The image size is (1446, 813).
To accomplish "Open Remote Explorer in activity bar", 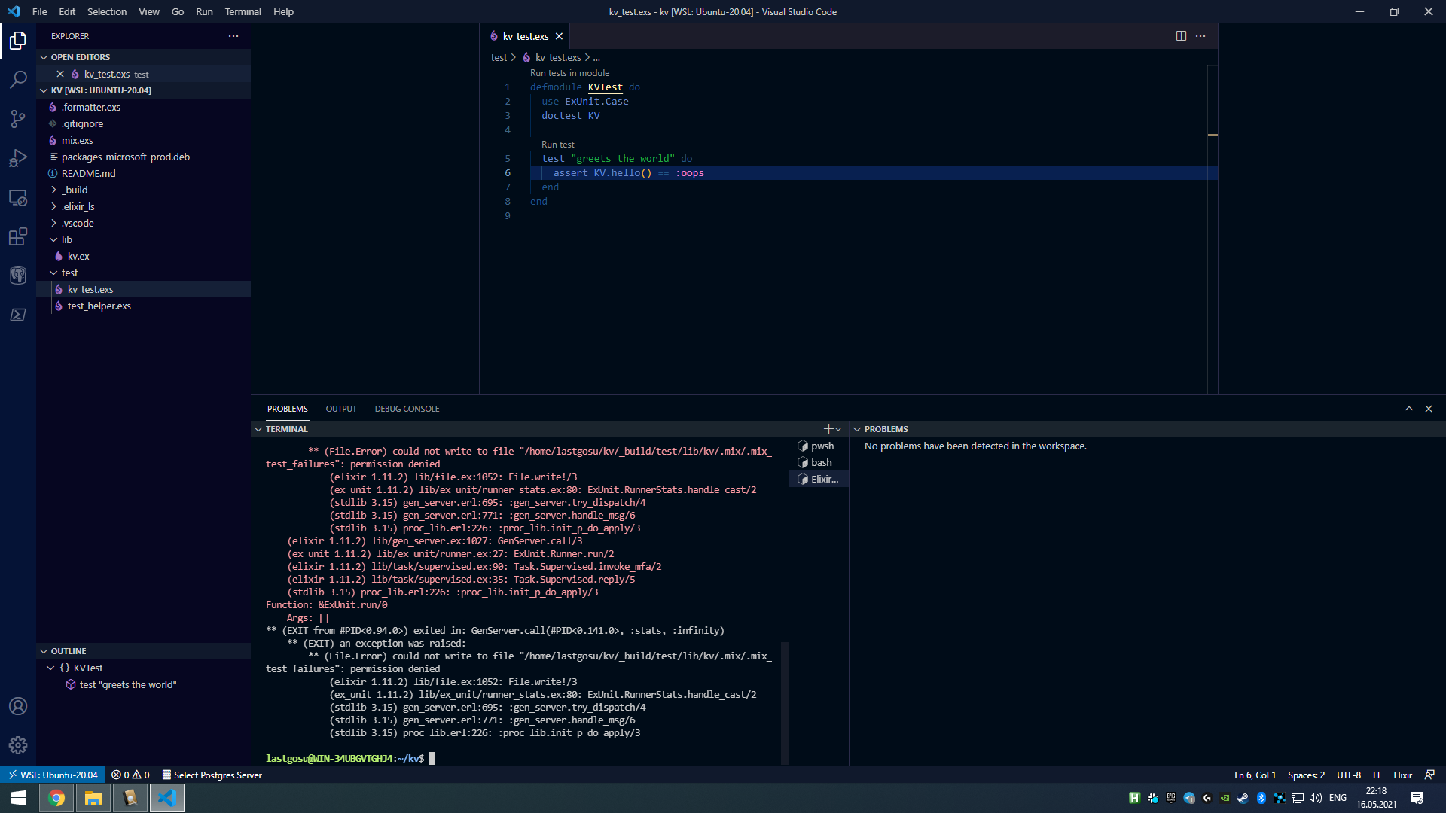I will [x=18, y=198].
